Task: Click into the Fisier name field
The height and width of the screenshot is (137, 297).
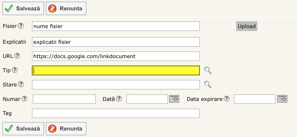Action: [116, 26]
